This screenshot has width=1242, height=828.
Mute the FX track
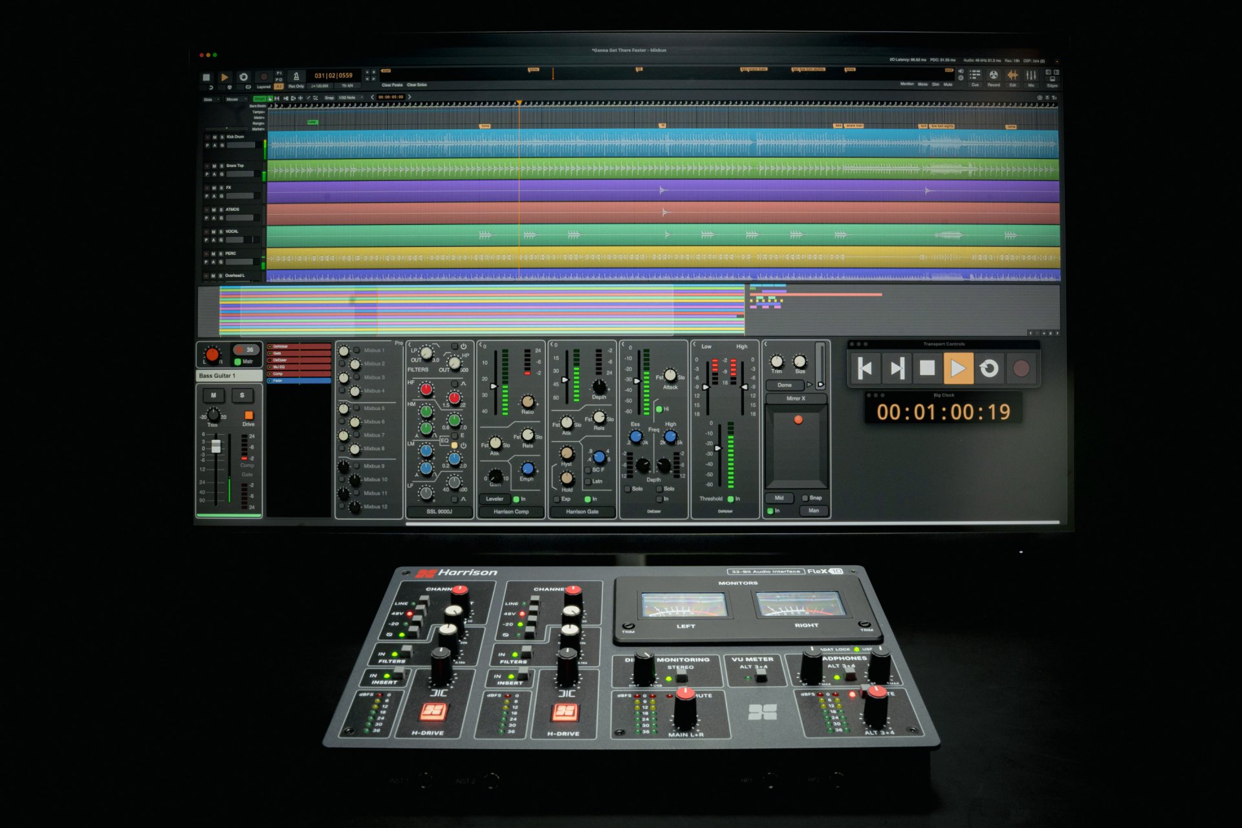pyautogui.click(x=214, y=188)
